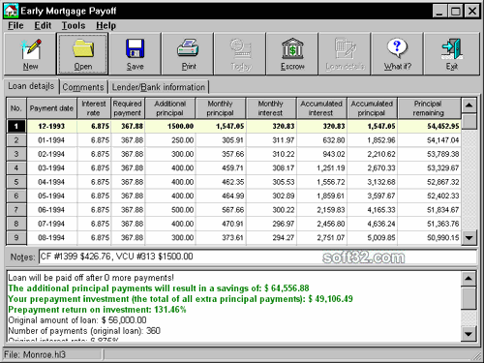
Task: Select monthly principal cell 459.71
Action: tap(221, 168)
